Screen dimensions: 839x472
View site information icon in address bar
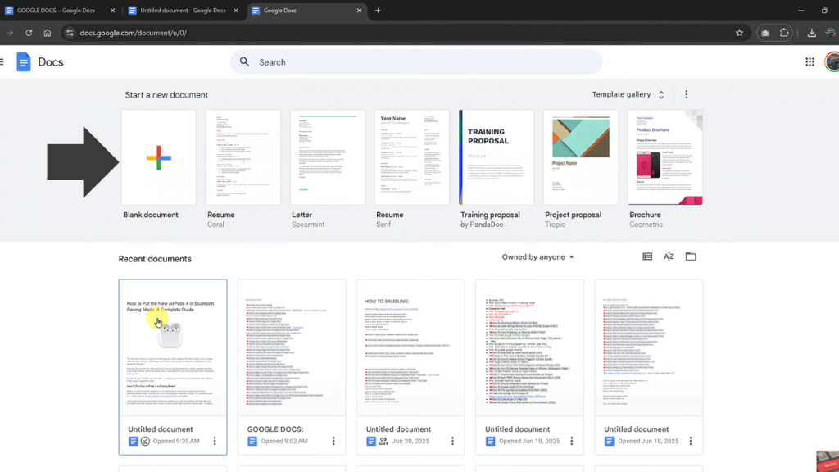(69, 33)
